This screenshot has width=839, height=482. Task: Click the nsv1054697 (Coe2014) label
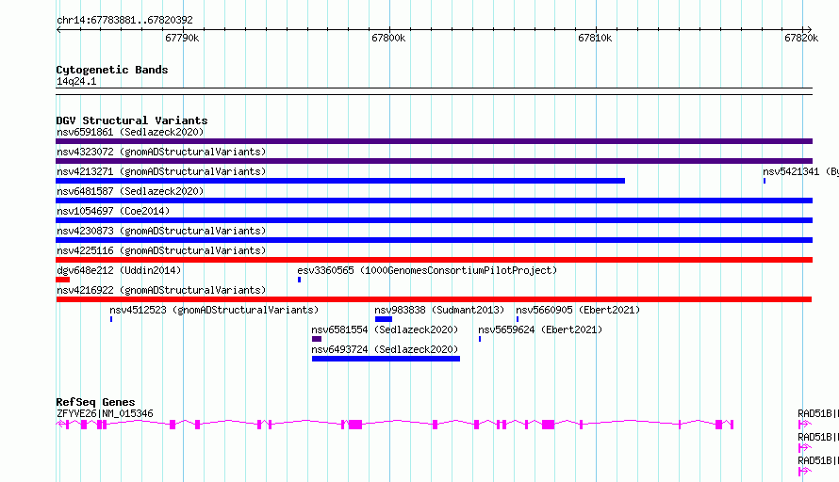point(113,211)
